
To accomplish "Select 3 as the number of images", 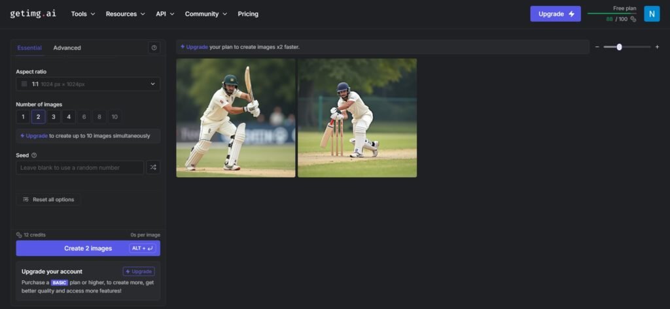I will click(54, 117).
